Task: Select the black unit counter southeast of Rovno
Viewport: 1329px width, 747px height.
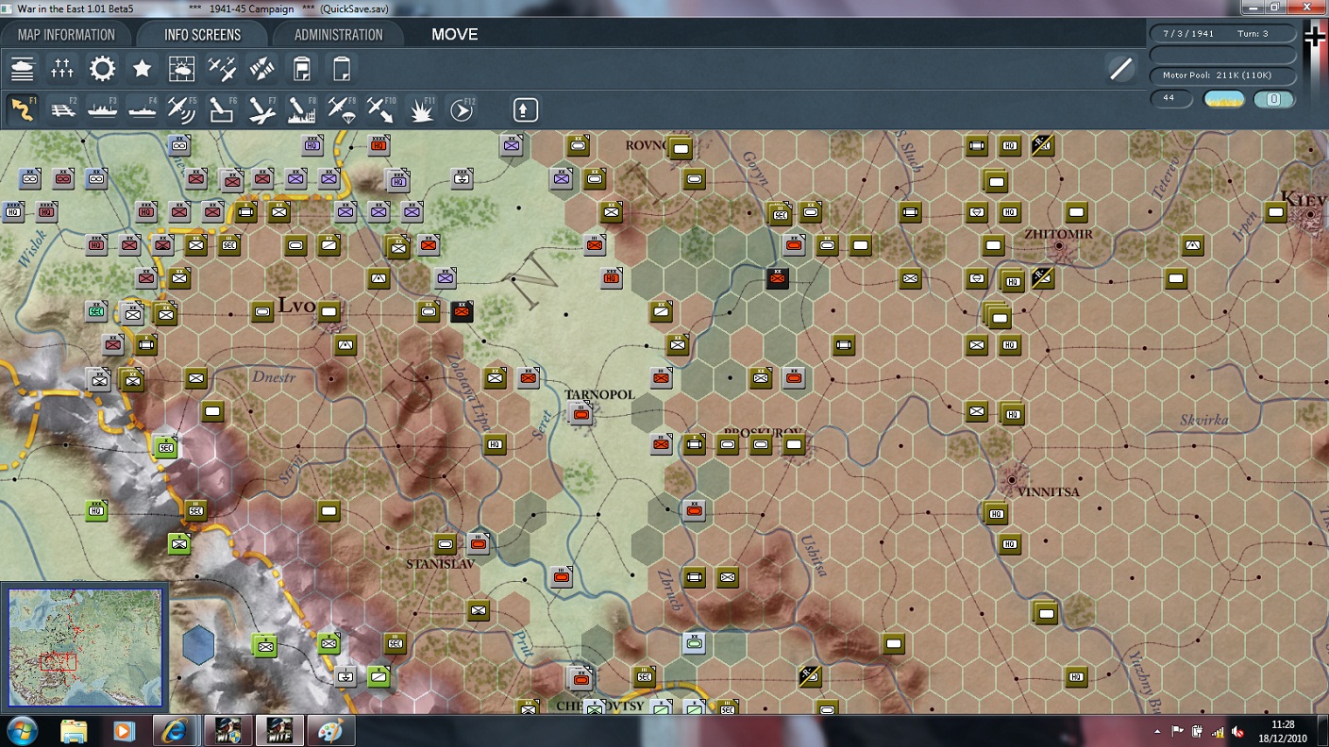Action: point(777,278)
